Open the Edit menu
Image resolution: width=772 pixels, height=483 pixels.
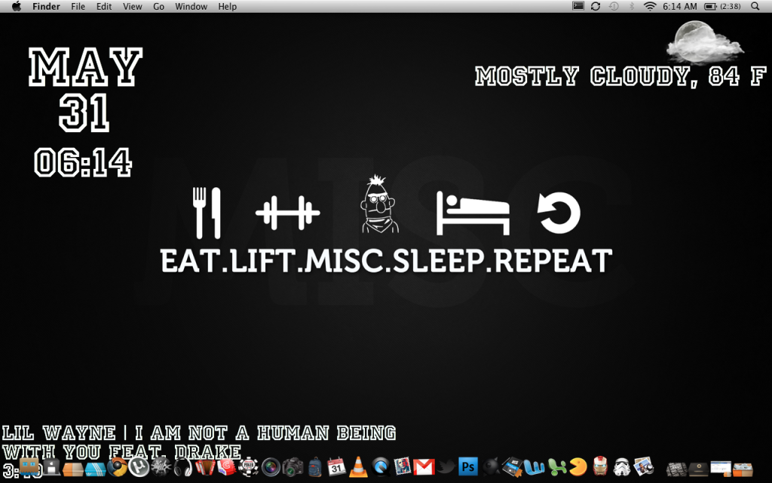pyautogui.click(x=104, y=6)
